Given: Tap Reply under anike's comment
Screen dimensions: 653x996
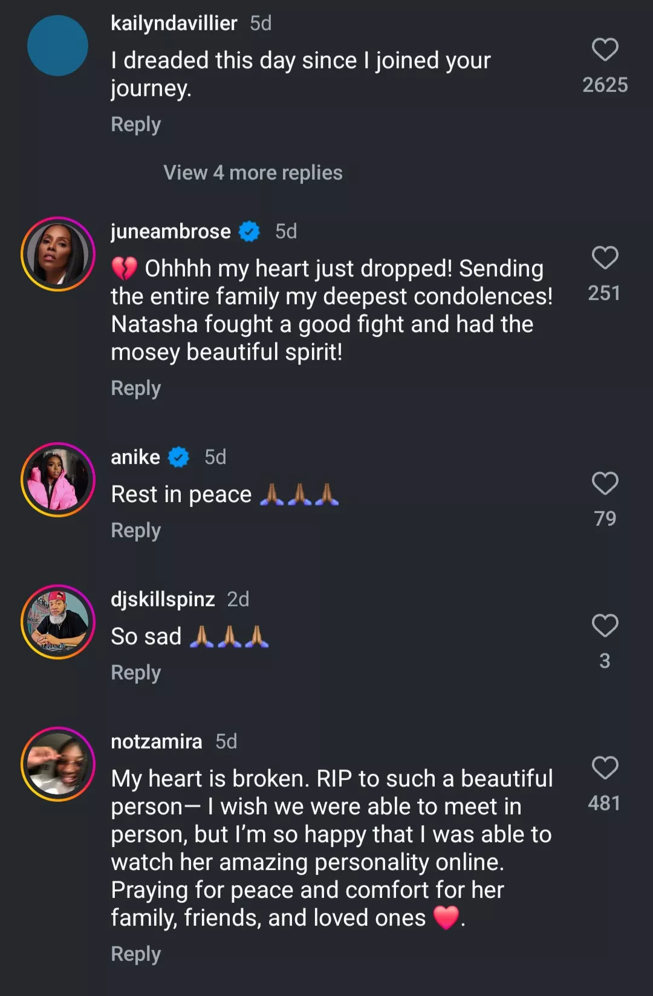Looking at the screenshot, I should point(136,531).
